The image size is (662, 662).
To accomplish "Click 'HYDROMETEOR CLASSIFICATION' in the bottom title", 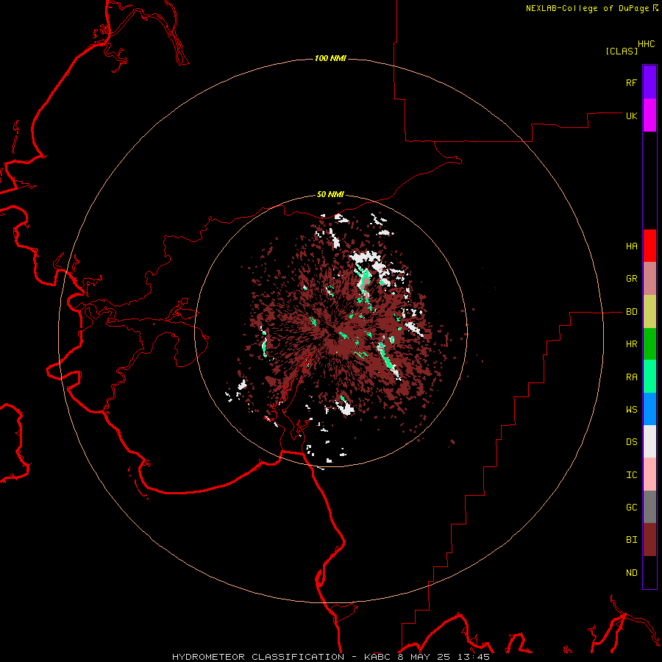I will point(258,657).
